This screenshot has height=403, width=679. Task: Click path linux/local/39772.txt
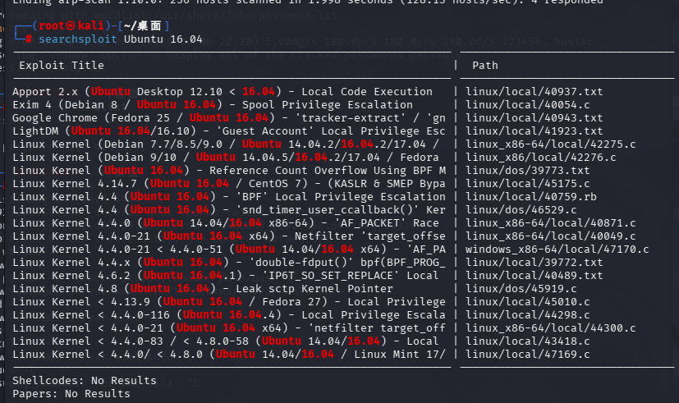pyautogui.click(x=534, y=263)
